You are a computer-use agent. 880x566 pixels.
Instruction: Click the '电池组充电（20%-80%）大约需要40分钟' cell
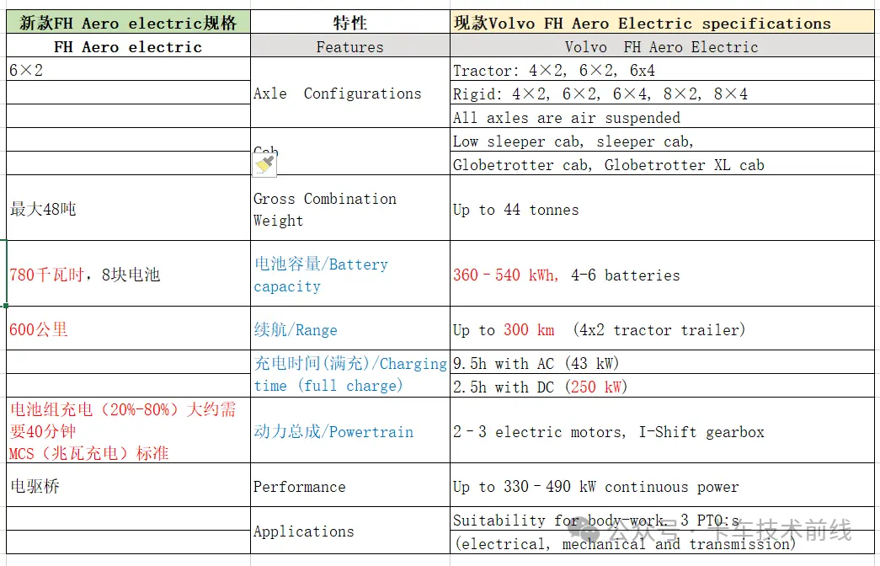point(128,430)
